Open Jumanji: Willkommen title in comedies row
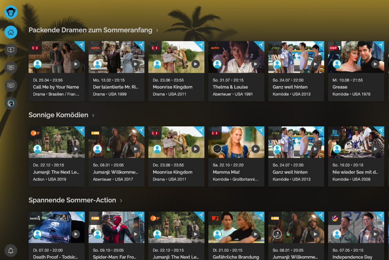 point(115,172)
